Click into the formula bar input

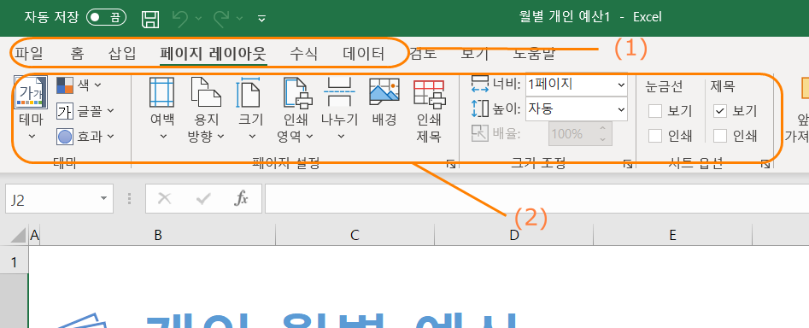click(536, 199)
